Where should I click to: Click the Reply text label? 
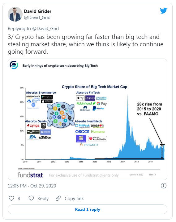click(43, 199)
